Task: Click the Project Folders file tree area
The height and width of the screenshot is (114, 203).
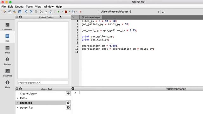Action: [x=43, y=50]
